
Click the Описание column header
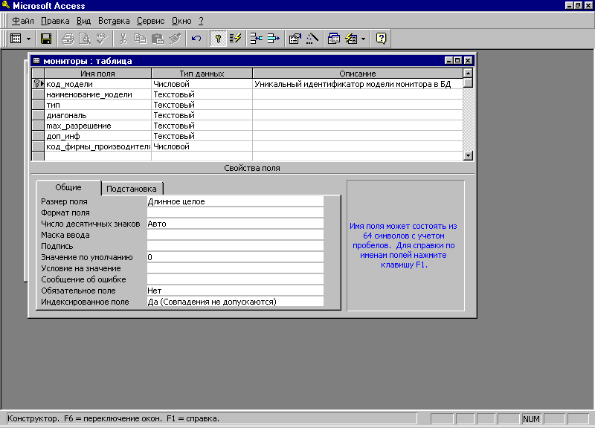tap(358, 74)
